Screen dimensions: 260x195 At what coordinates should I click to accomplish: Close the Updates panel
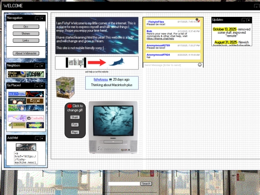(x=249, y=20)
